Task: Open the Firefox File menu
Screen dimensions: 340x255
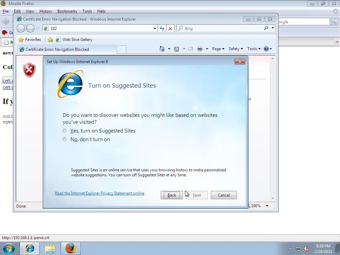Action: 6,11
